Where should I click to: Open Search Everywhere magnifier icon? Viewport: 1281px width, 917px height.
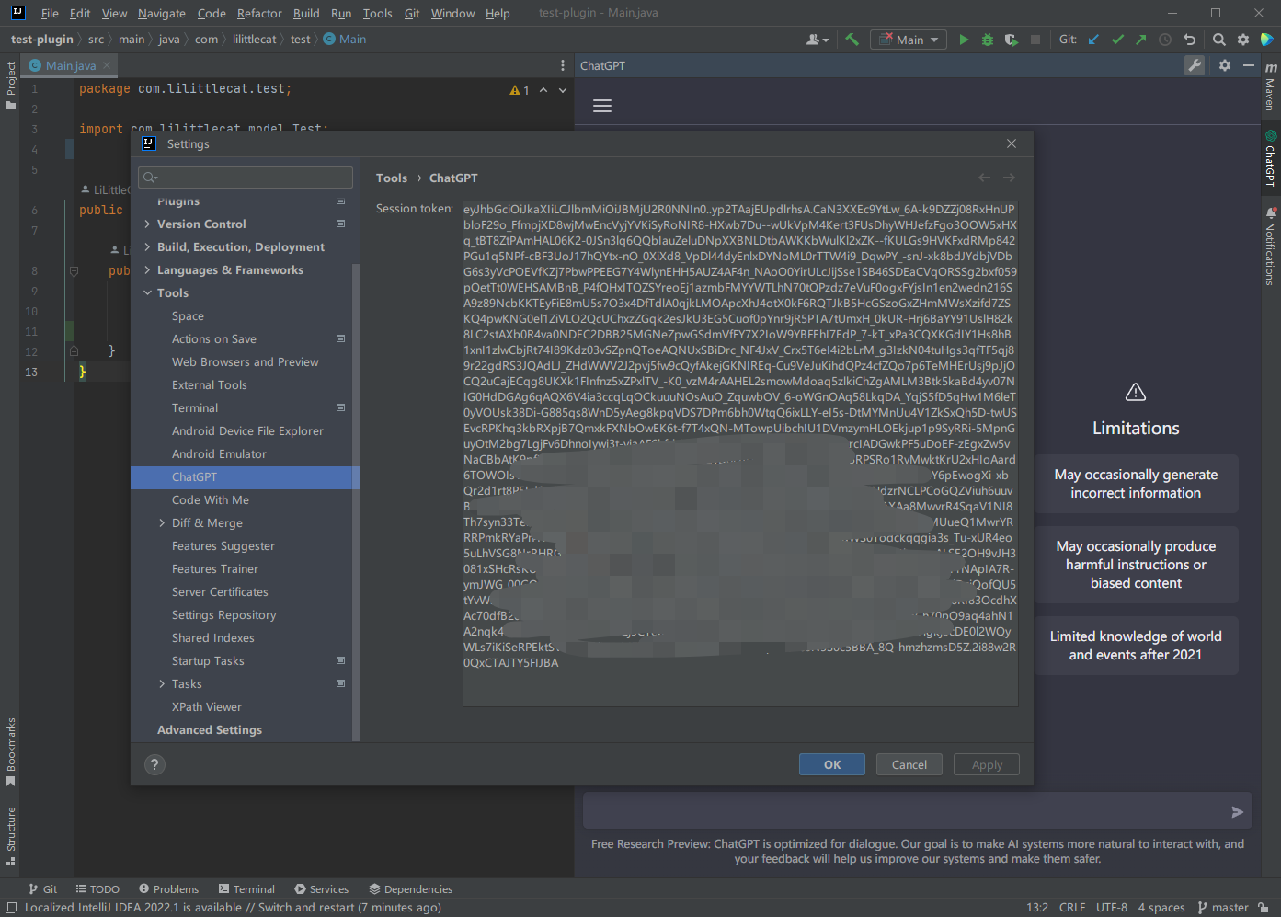click(1219, 40)
